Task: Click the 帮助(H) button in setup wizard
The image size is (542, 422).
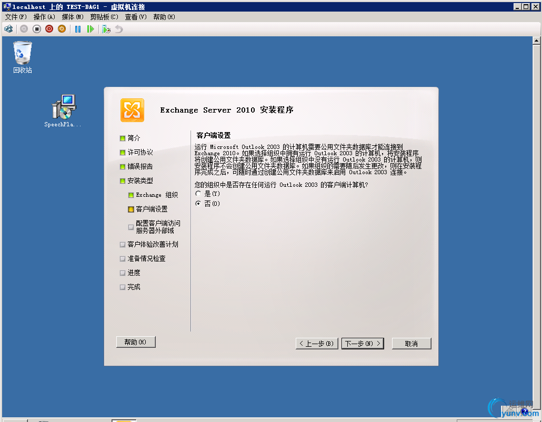Action: pos(136,342)
